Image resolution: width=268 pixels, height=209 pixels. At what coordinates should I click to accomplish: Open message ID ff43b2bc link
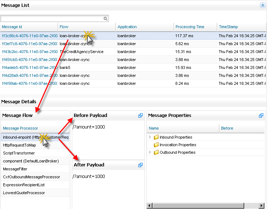pyautogui.click(x=29, y=52)
